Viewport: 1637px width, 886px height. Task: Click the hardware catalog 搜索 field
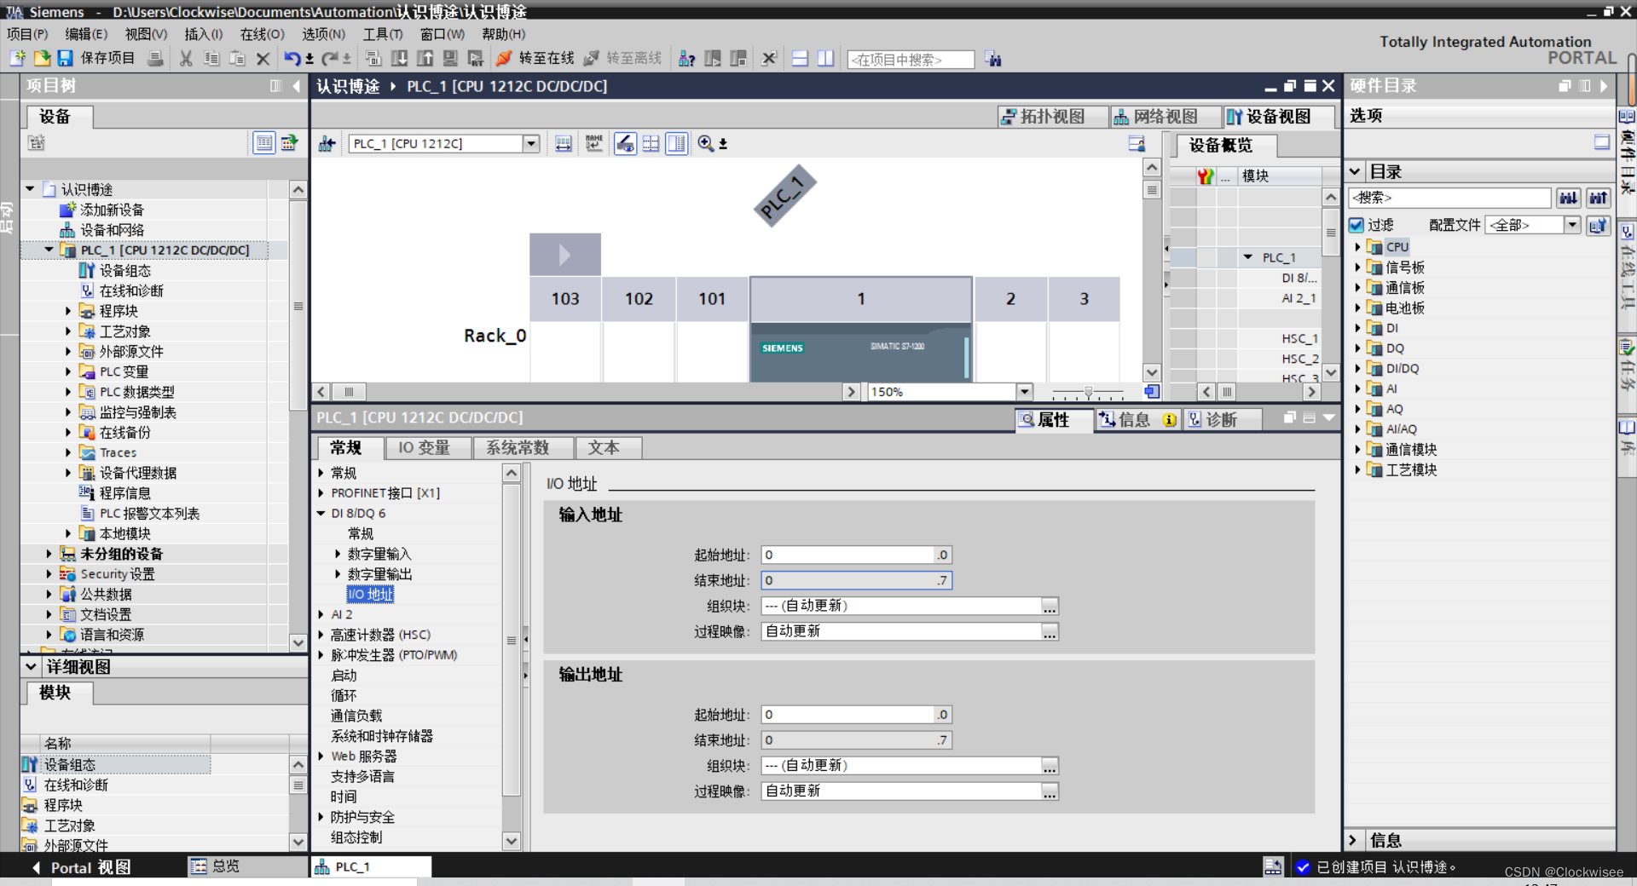[1449, 198]
